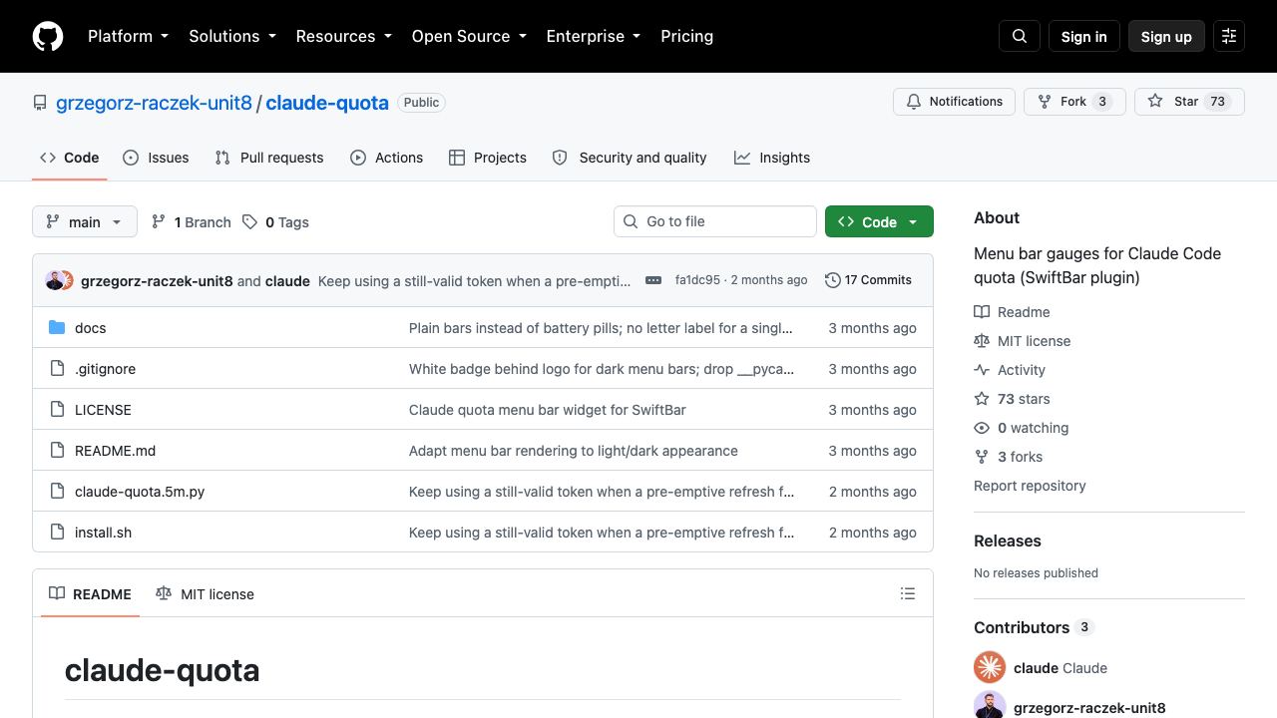
Task: Click the install.sh file icon
Action: (x=57, y=533)
